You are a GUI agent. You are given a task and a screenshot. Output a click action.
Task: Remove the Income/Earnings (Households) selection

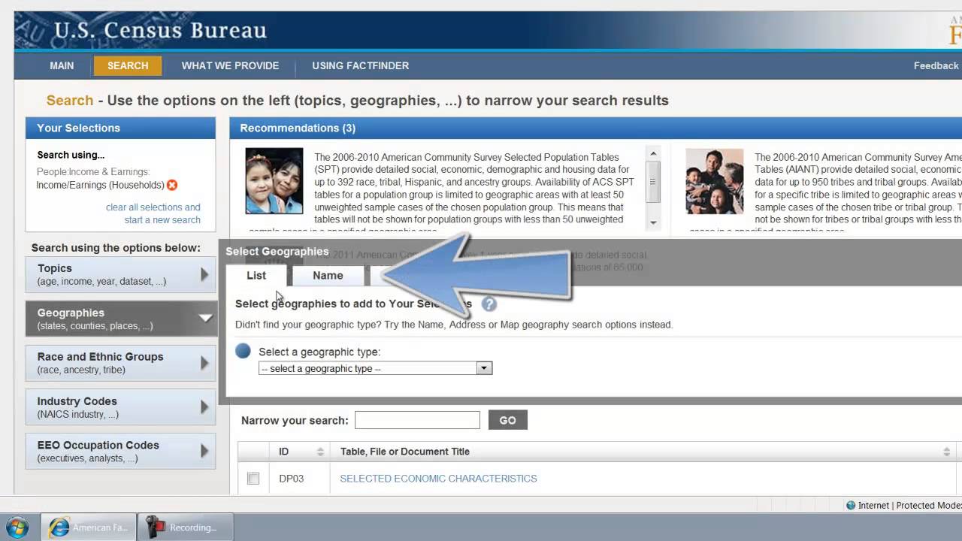172,185
